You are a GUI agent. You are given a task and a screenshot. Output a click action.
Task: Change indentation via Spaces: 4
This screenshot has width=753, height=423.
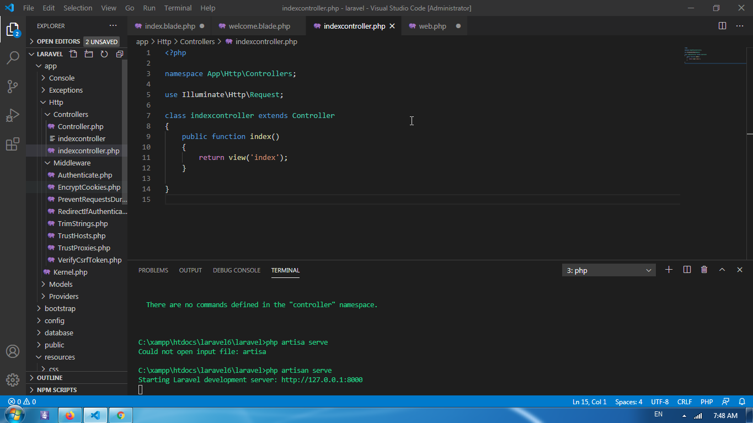coord(629,401)
